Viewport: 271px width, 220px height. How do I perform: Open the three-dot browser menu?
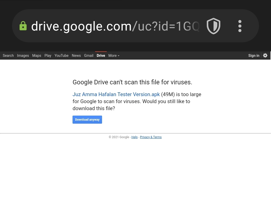(240, 26)
